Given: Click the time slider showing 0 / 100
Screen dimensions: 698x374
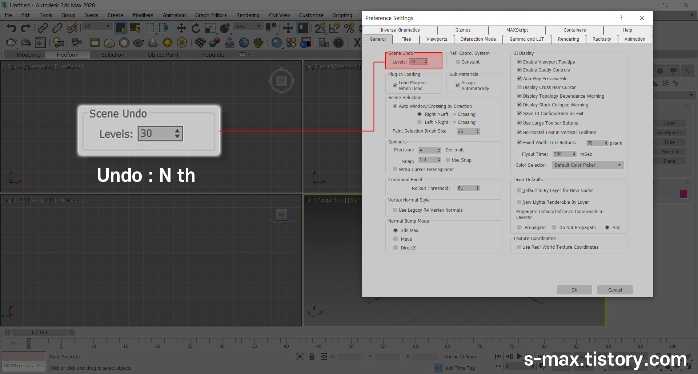Looking at the screenshot, I should (39, 332).
